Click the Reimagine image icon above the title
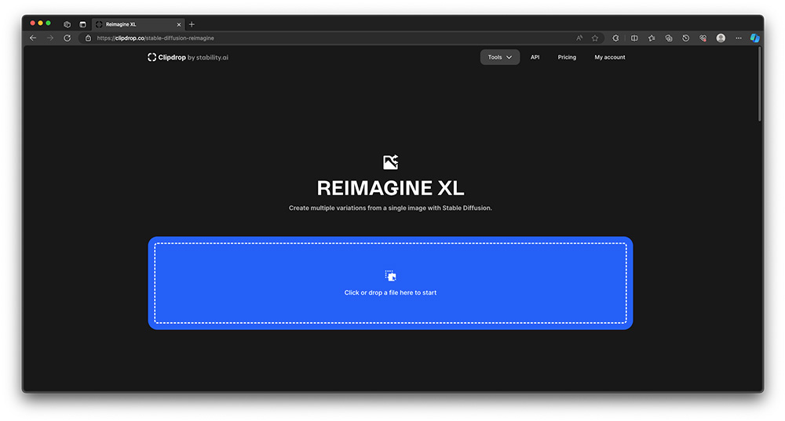The height and width of the screenshot is (421, 785). coord(390,162)
